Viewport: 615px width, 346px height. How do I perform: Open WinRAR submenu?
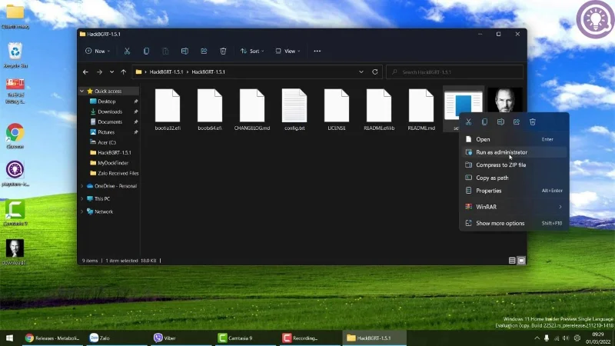pyautogui.click(x=514, y=207)
